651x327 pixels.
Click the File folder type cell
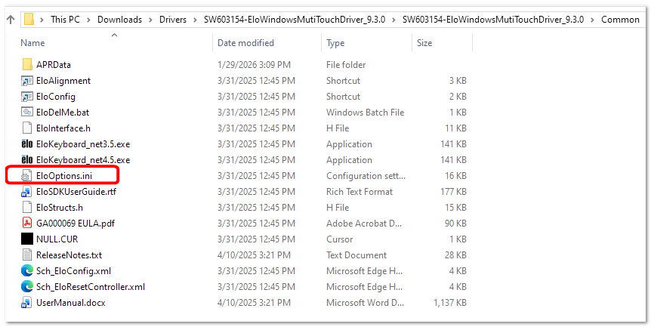(346, 65)
